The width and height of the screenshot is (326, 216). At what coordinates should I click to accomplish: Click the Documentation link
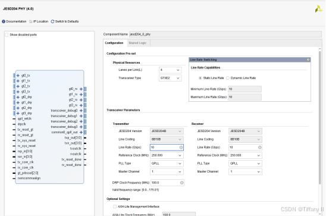(x=16, y=21)
